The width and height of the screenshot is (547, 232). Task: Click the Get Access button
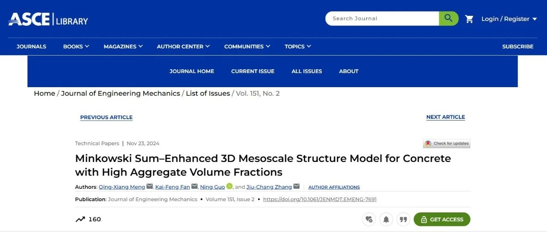pos(442,219)
